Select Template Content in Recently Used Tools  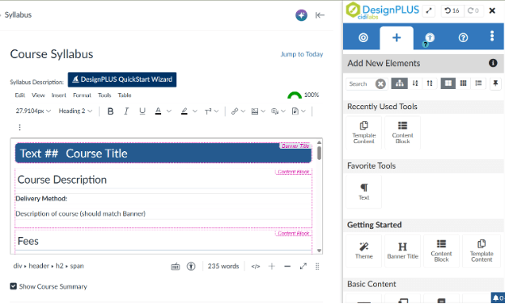click(363, 133)
